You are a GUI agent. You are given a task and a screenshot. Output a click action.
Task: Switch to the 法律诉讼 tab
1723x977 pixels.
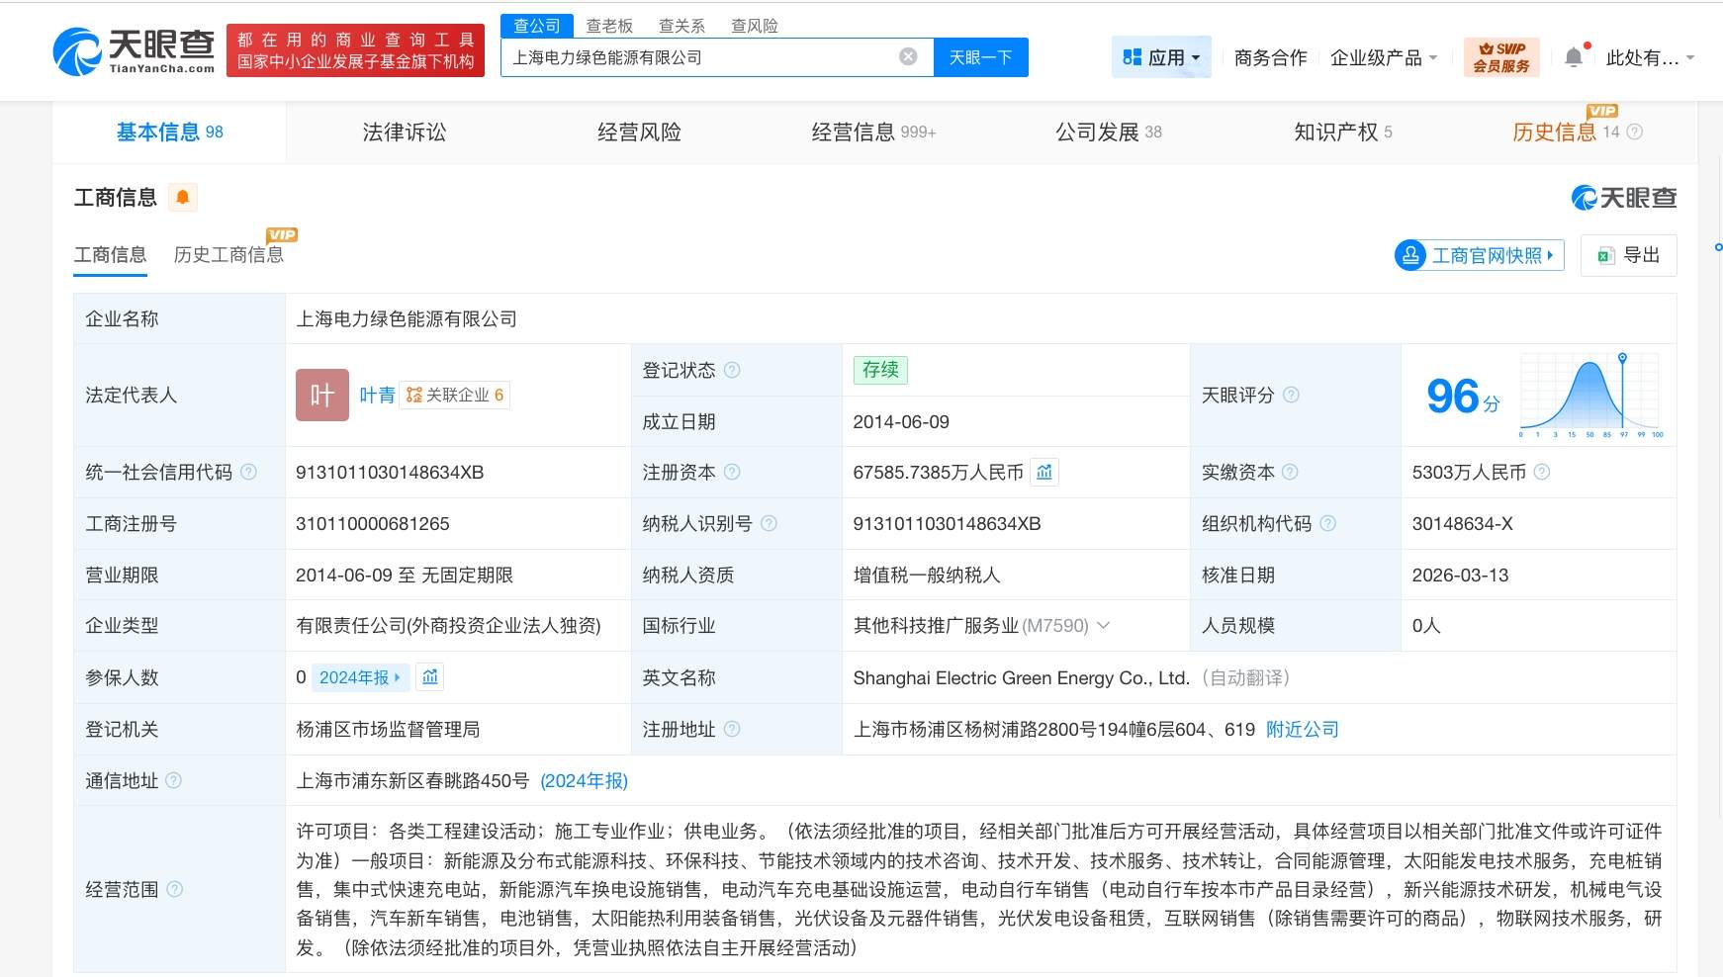pos(404,132)
